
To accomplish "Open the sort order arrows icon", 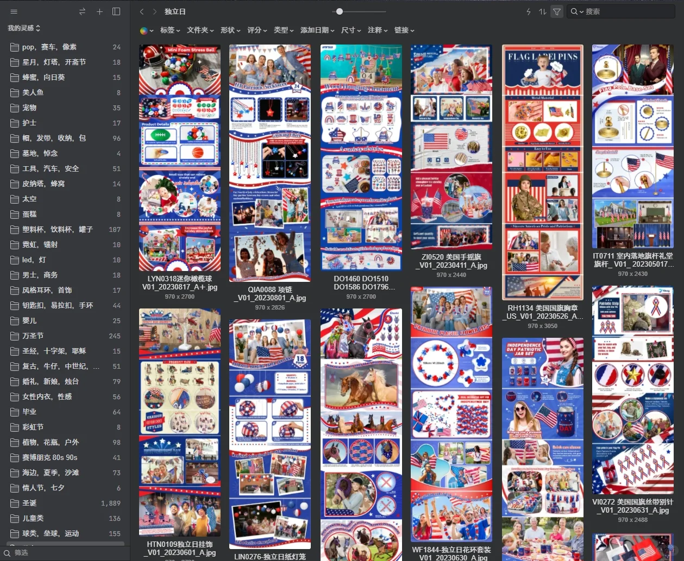I will [543, 11].
